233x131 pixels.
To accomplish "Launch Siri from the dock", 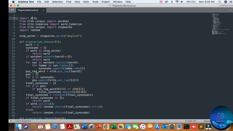I will pyautogui.click(x=26, y=127).
